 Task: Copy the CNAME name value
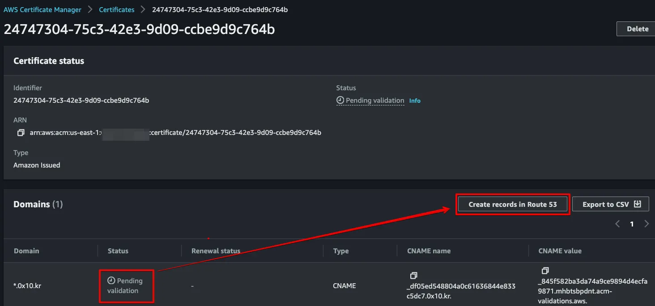(x=414, y=275)
